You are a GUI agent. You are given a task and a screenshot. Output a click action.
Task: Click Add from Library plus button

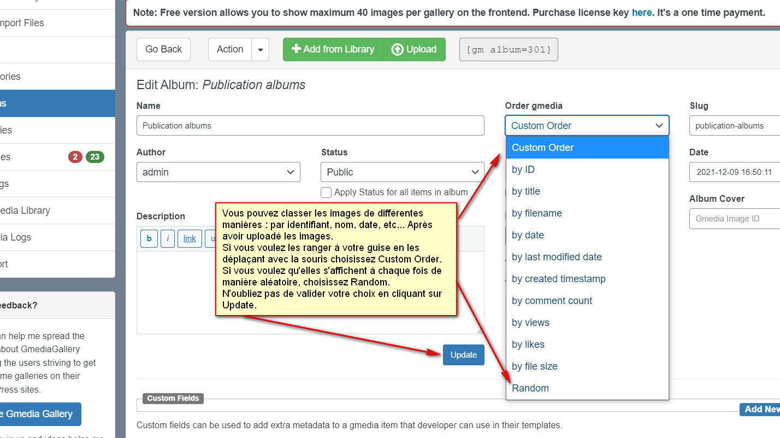[333, 49]
